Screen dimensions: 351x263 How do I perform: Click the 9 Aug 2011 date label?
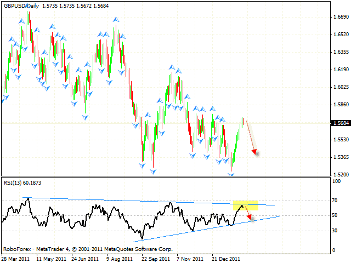pyautogui.click(x=120, y=259)
